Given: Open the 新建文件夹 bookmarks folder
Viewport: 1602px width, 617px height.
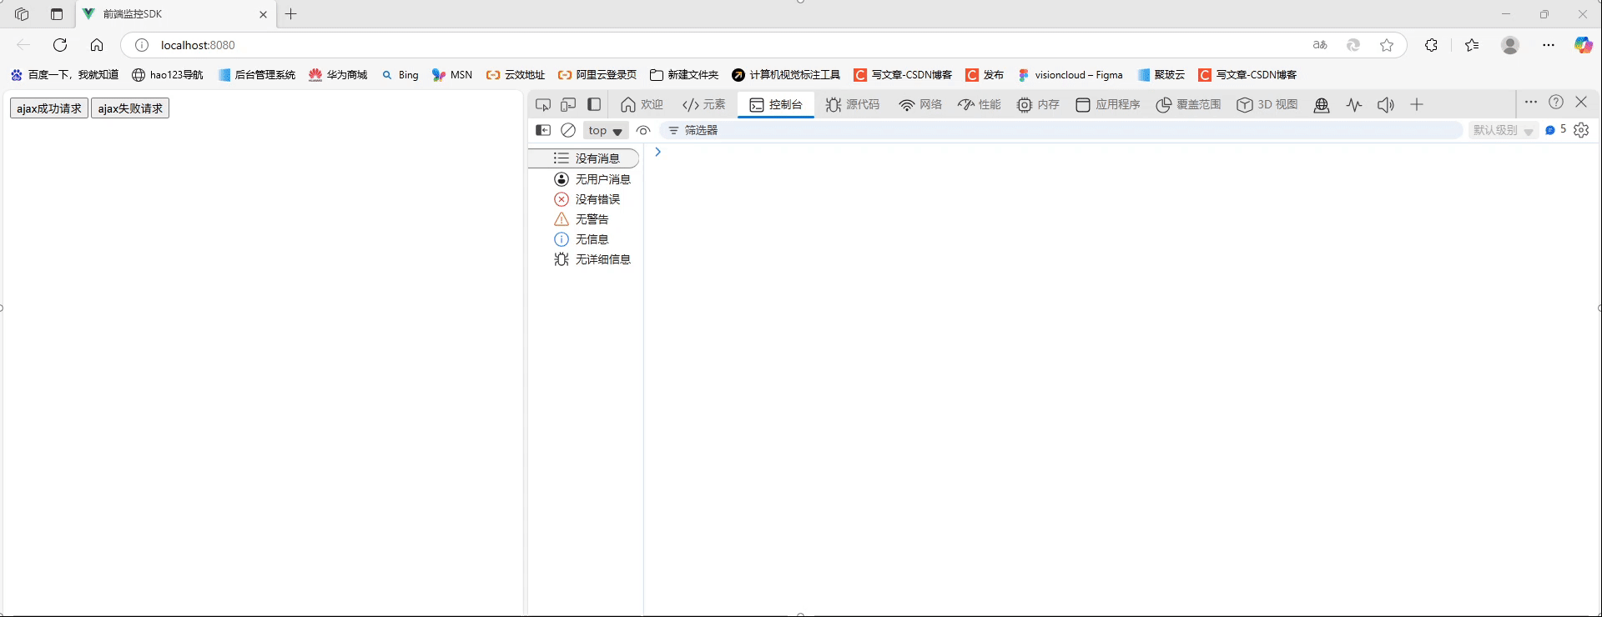Looking at the screenshot, I should (x=684, y=75).
